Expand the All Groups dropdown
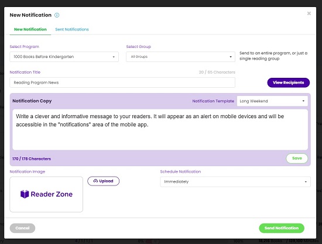 [180, 57]
